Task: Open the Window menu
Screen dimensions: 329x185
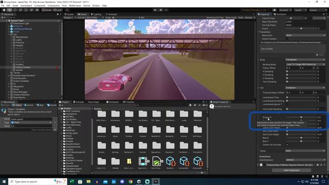Action: (96, 6)
